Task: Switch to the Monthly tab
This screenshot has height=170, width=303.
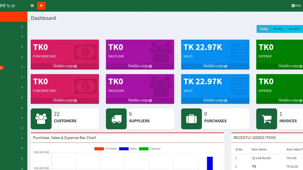Action: click(x=294, y=29)
